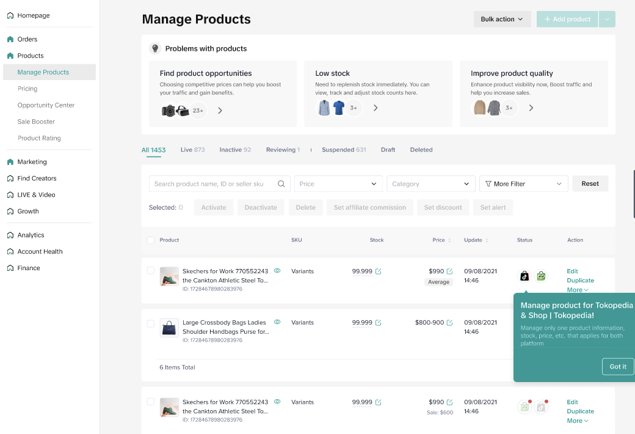Expand the Bulk action dropdown
The image size is (635, 434).
pos(502,20)
